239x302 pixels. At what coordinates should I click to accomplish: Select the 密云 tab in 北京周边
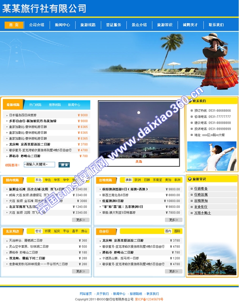(38, 231)
